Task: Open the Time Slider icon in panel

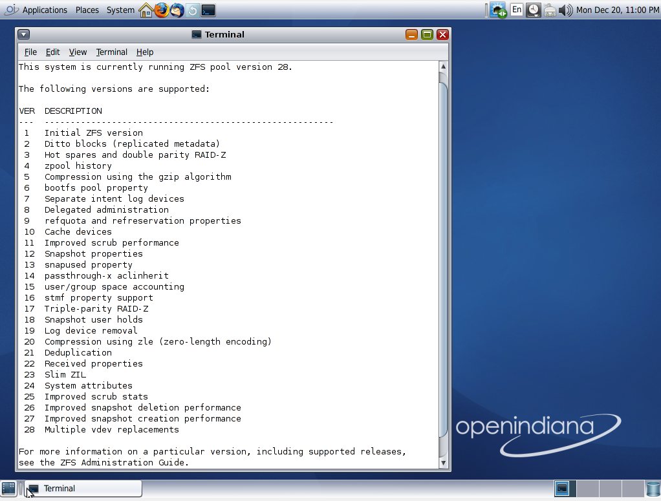Action: [x=193, y=10]
